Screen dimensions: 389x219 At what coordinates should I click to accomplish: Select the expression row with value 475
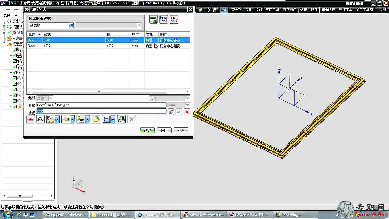(x=108, y=46)
